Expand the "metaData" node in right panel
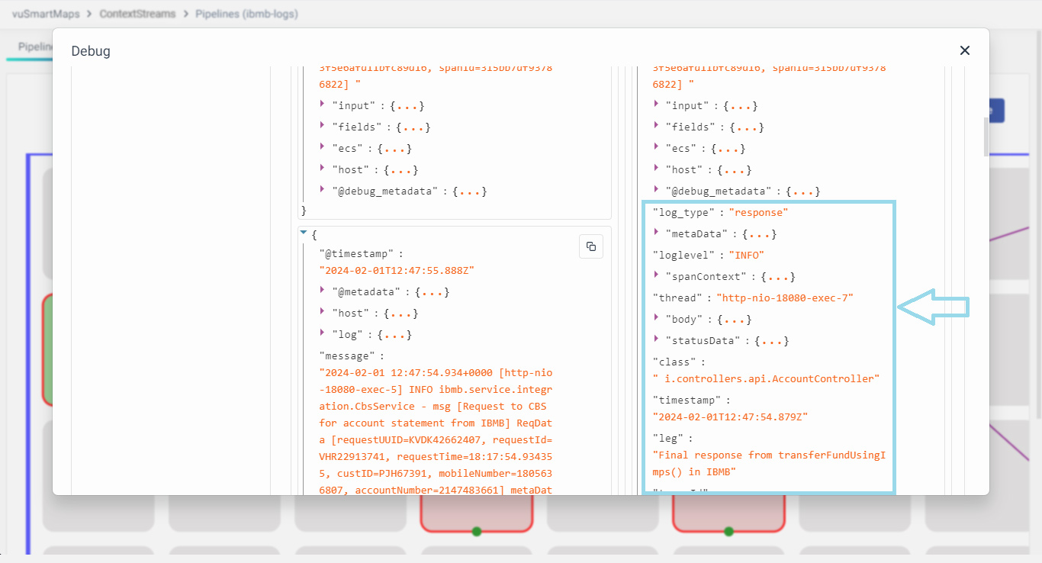This screenshot has height=563, width=1042. click(657, 233)
